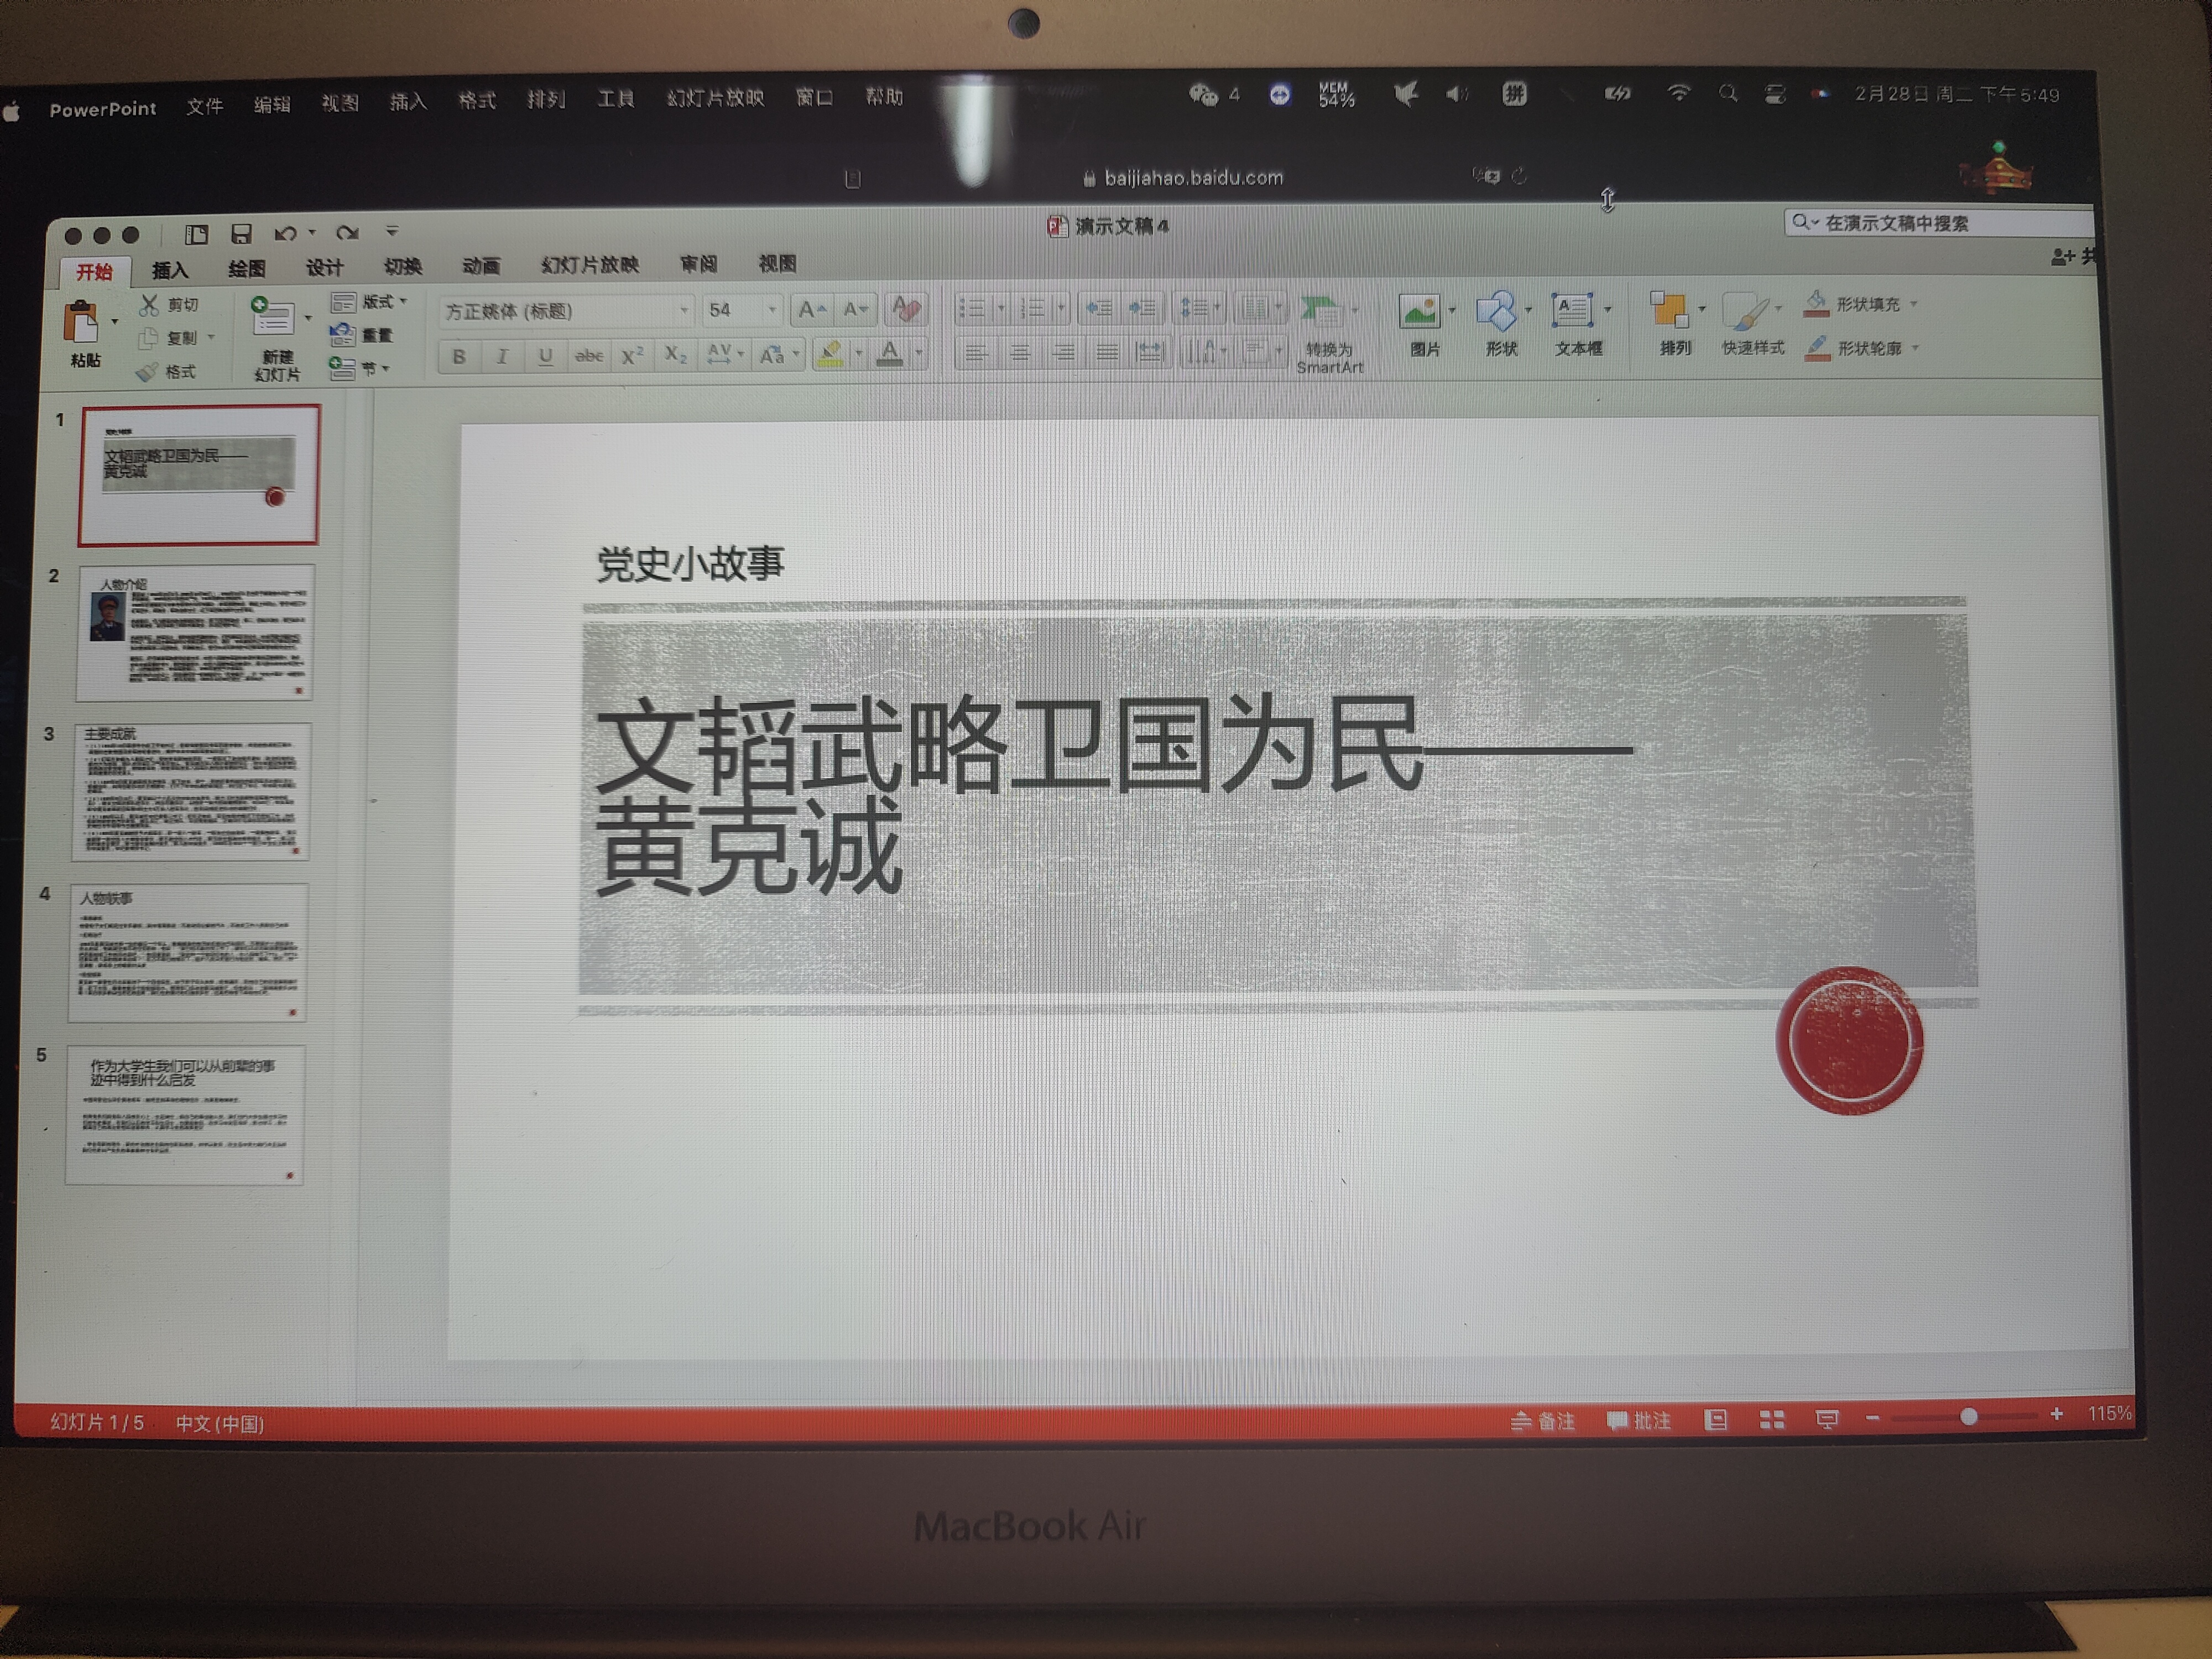Open the Insert (插入) ribbon tab
This screenshot has width=2212, height=1659.
170,270
